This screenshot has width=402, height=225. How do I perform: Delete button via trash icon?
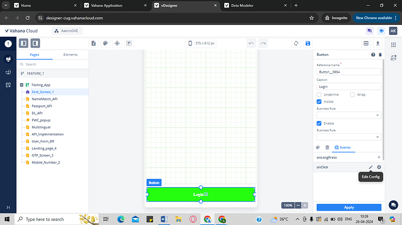(x=380, y=55)
